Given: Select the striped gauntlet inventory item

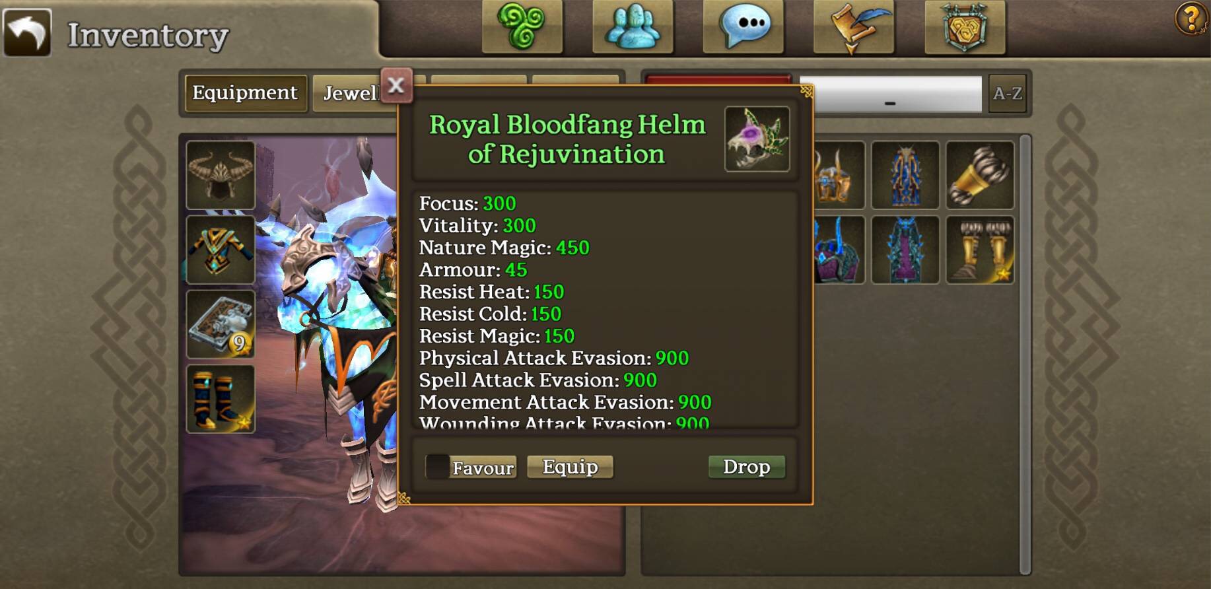Looking at the screenshot, I should point(980,175).
